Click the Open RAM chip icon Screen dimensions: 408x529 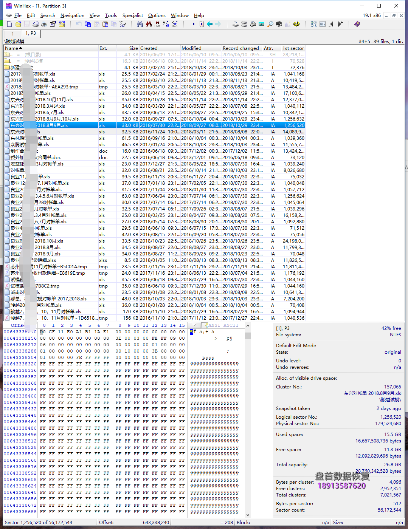point(253,24)
